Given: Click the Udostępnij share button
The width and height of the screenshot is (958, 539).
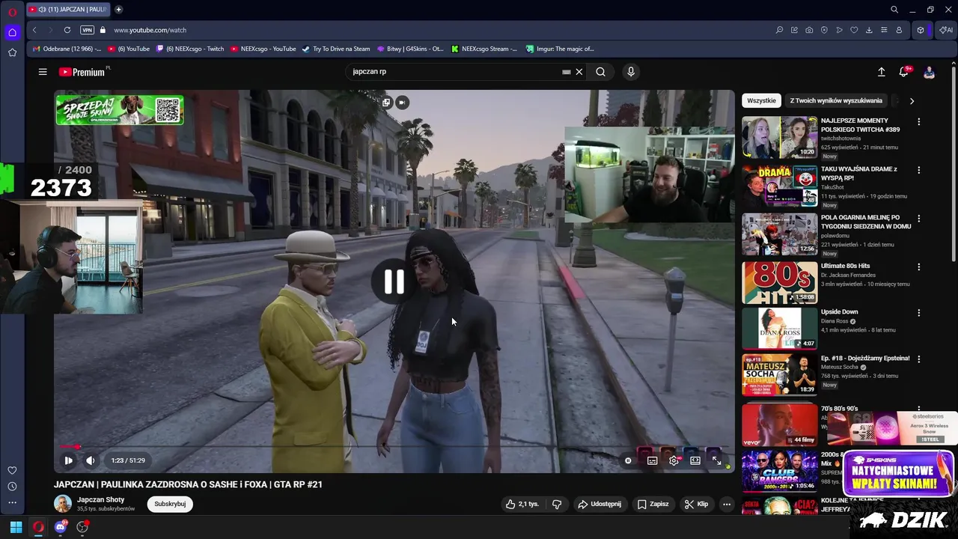Looking at the screenshot, I should click(599, 504).
